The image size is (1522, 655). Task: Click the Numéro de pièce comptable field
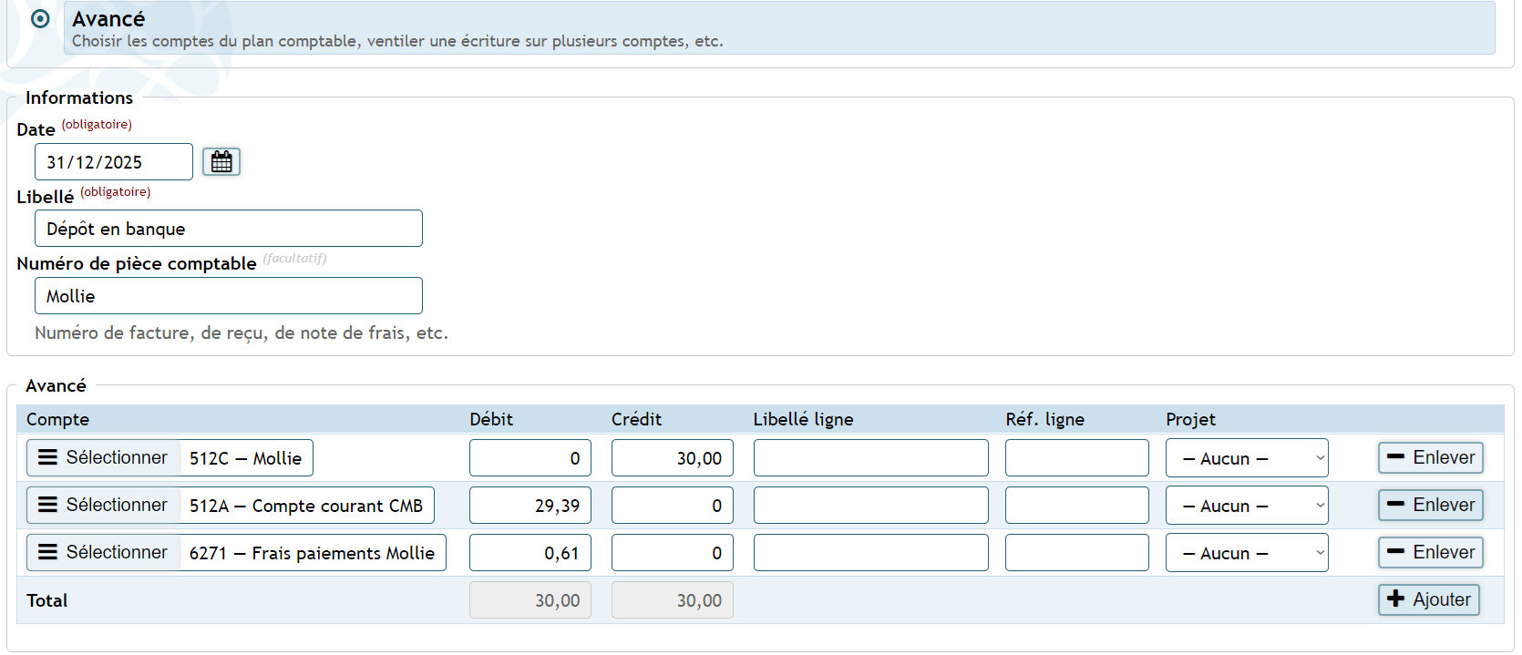pos(228,296)
